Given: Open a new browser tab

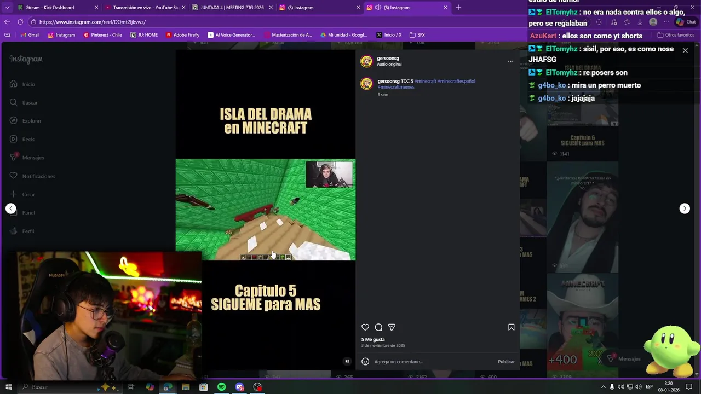Looking at the screenshot, I should tap(458, 8).
